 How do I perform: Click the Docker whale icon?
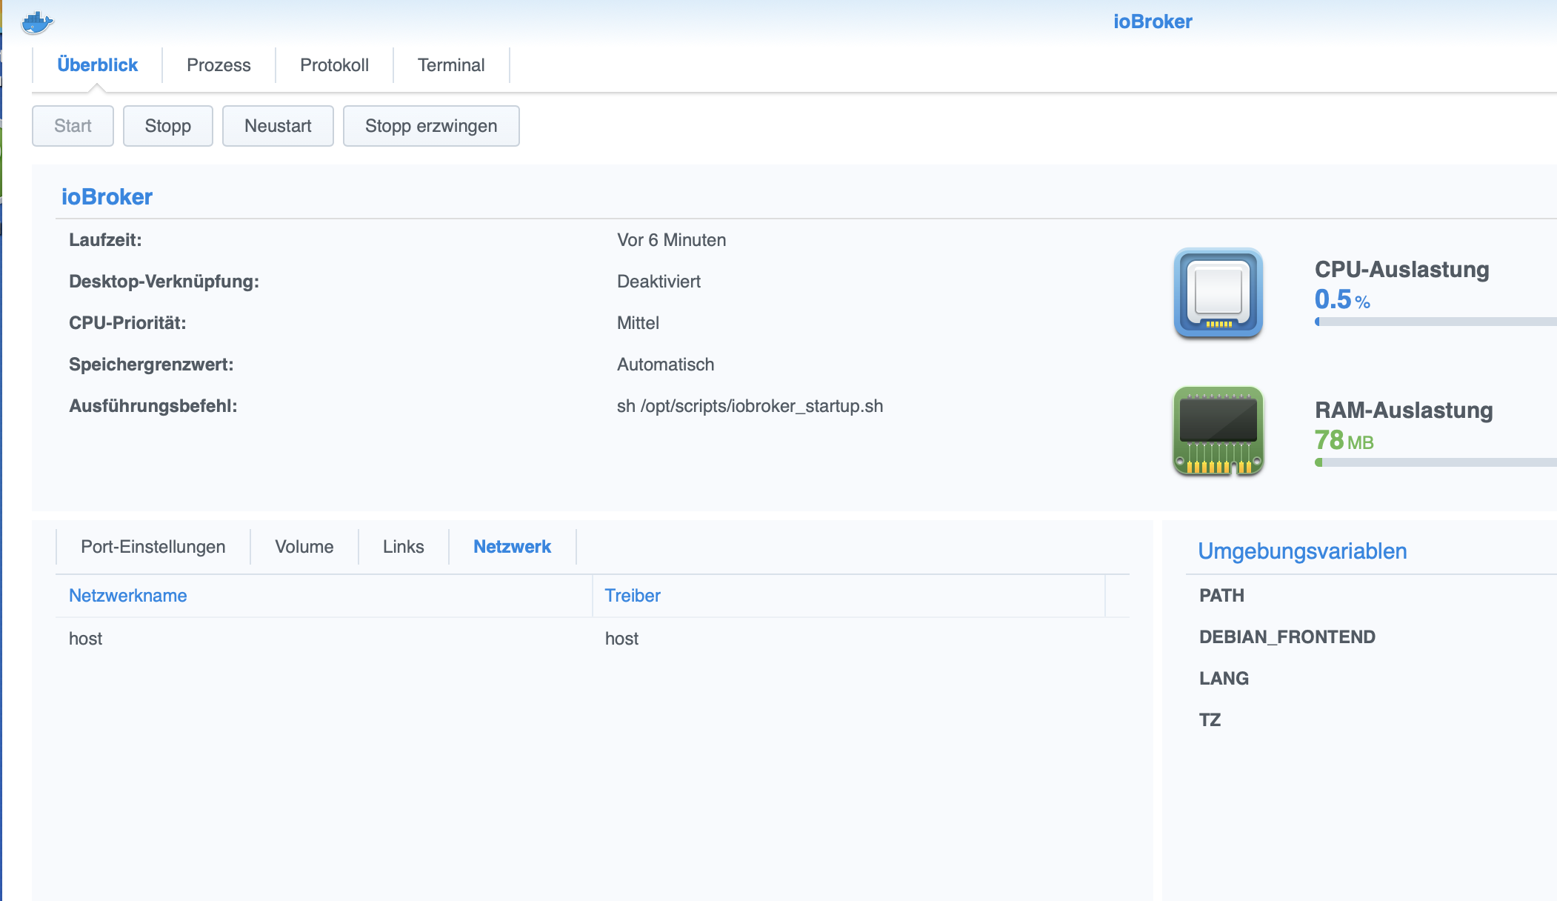coord(37,22)
